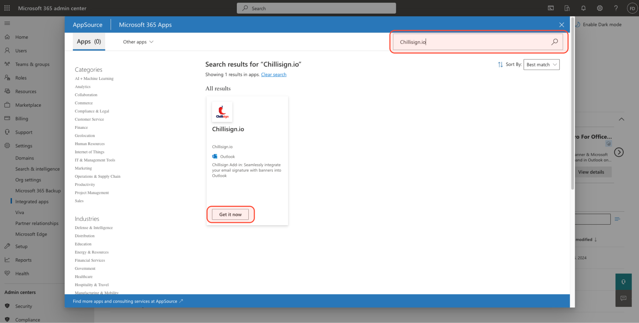Click the filter lines icon beside list search

click(617, 219)
